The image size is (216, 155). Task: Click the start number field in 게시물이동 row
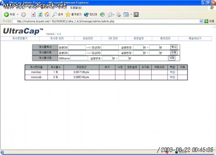tap(138, 53)
